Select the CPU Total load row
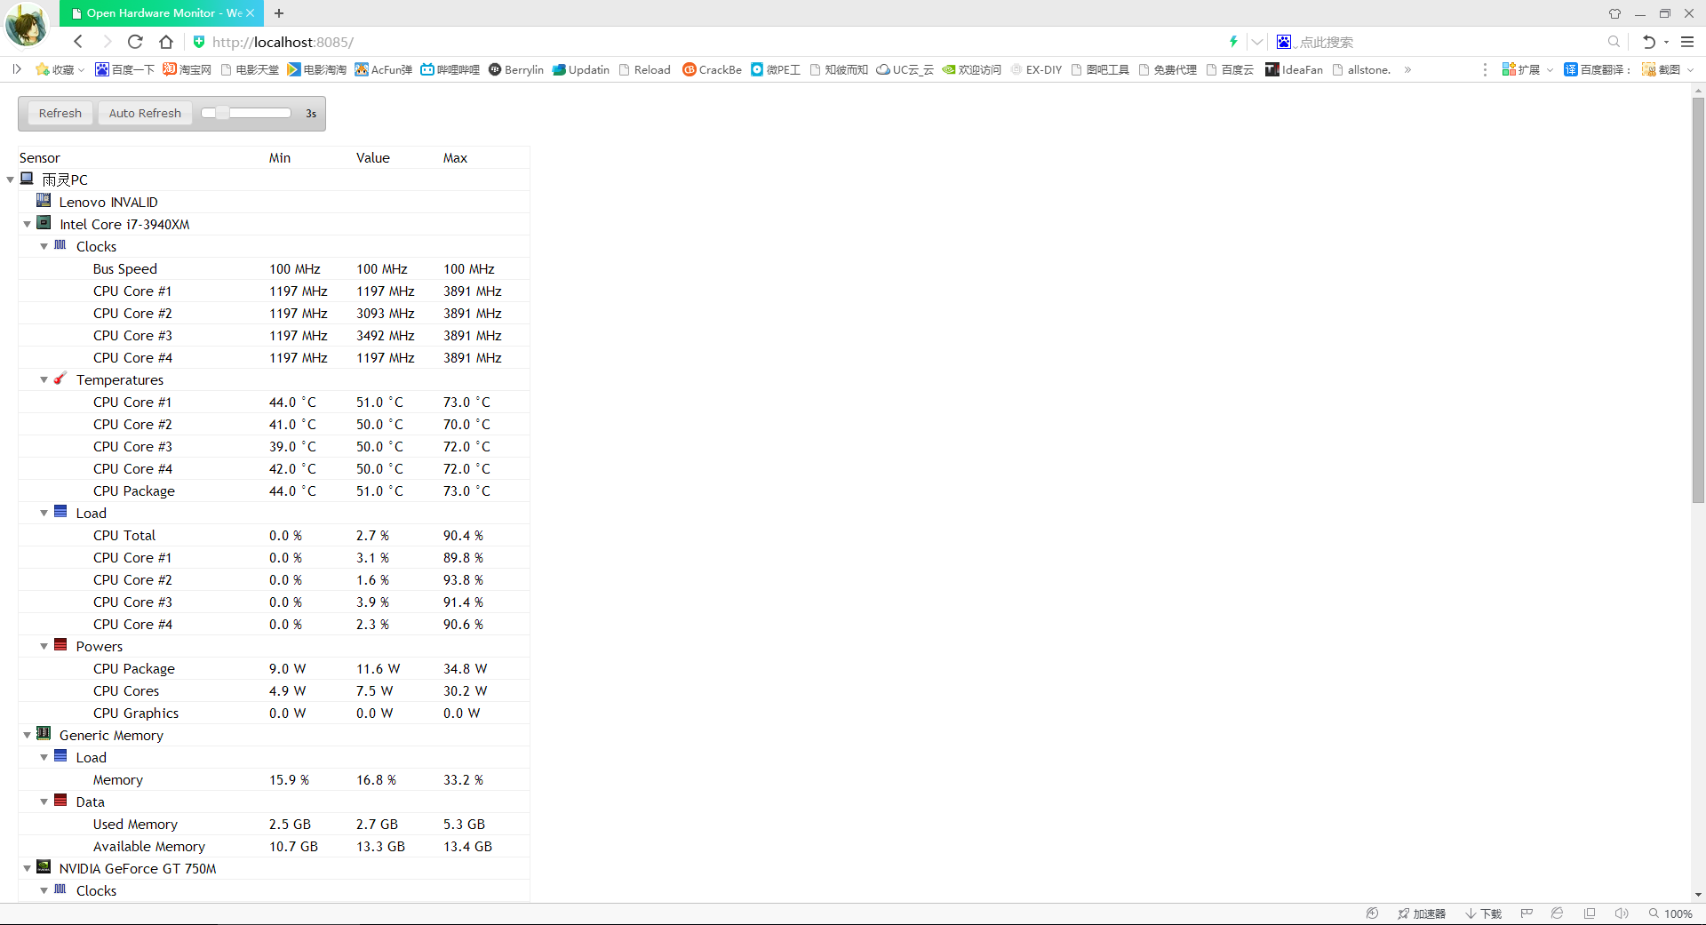 coord(274,535)
